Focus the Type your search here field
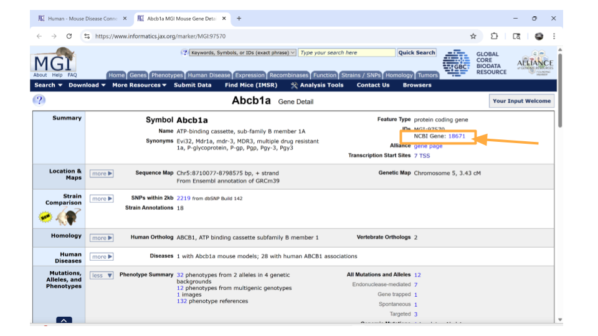This screenshot has width=598, height=336. (x=346, y=52)
